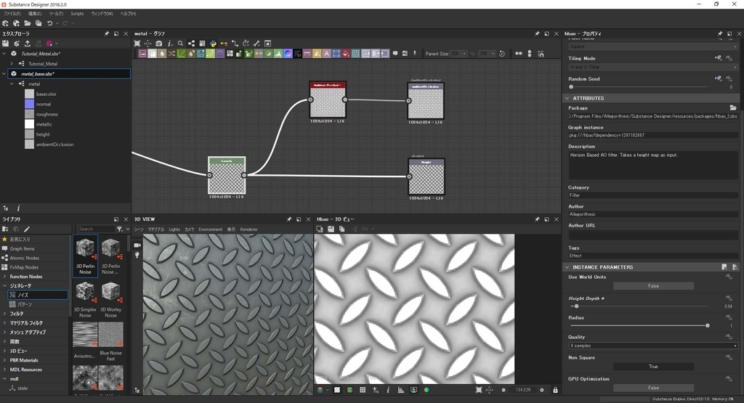This screenshot has width=744, height=403.
Task: Select the Levels node in the graph
Action: coord(227,175)
